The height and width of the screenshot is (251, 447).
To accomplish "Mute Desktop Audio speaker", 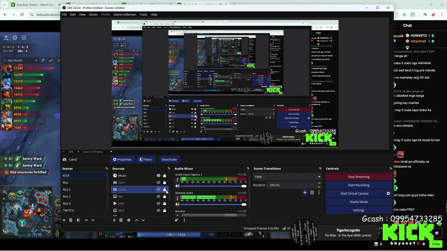I will pos(177,204).
